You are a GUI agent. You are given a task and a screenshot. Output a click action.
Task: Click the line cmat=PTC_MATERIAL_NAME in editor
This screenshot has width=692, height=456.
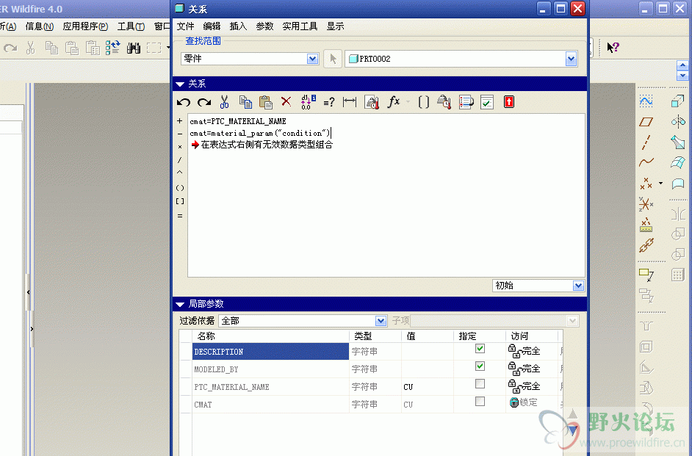238,121
